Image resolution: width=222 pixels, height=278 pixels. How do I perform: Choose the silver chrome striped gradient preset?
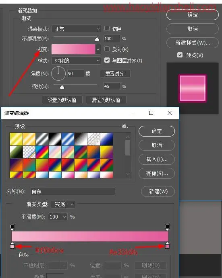tap(42, 139)
